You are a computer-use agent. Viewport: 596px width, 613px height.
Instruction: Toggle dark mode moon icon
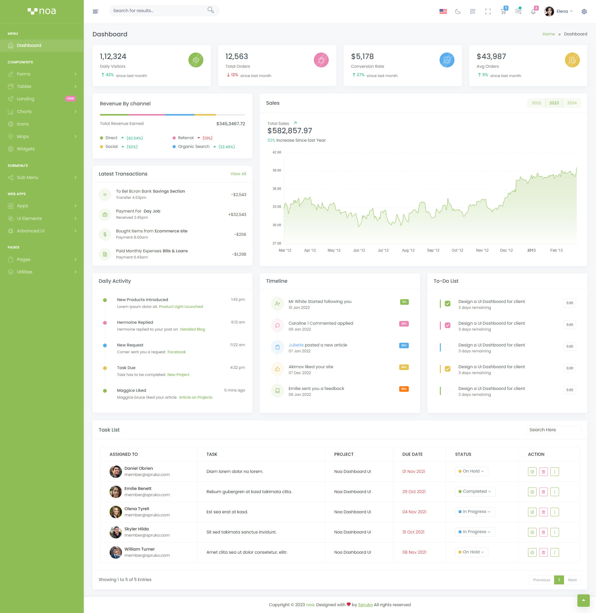coord(458,11)
